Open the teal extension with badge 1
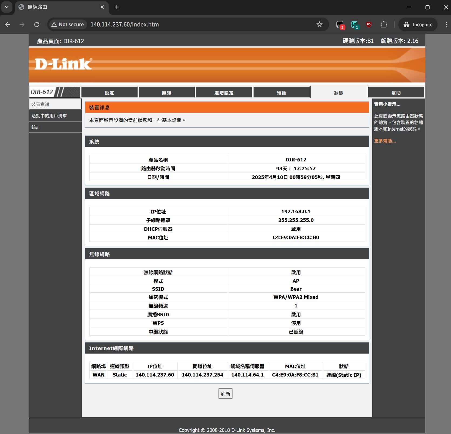Viewport: 451px width, 434px height. point(355,25)
